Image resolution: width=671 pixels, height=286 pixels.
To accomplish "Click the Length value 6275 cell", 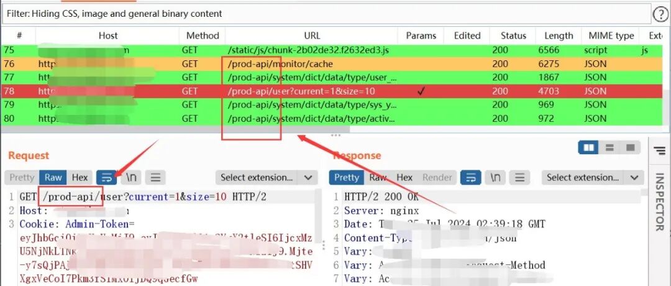I will pyautogui.click(x=549, y=64).
